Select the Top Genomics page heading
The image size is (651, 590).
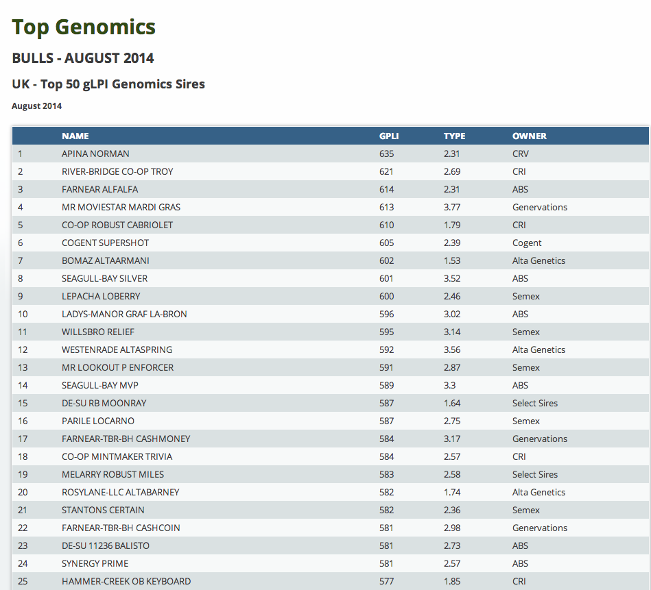click(84, 27)
